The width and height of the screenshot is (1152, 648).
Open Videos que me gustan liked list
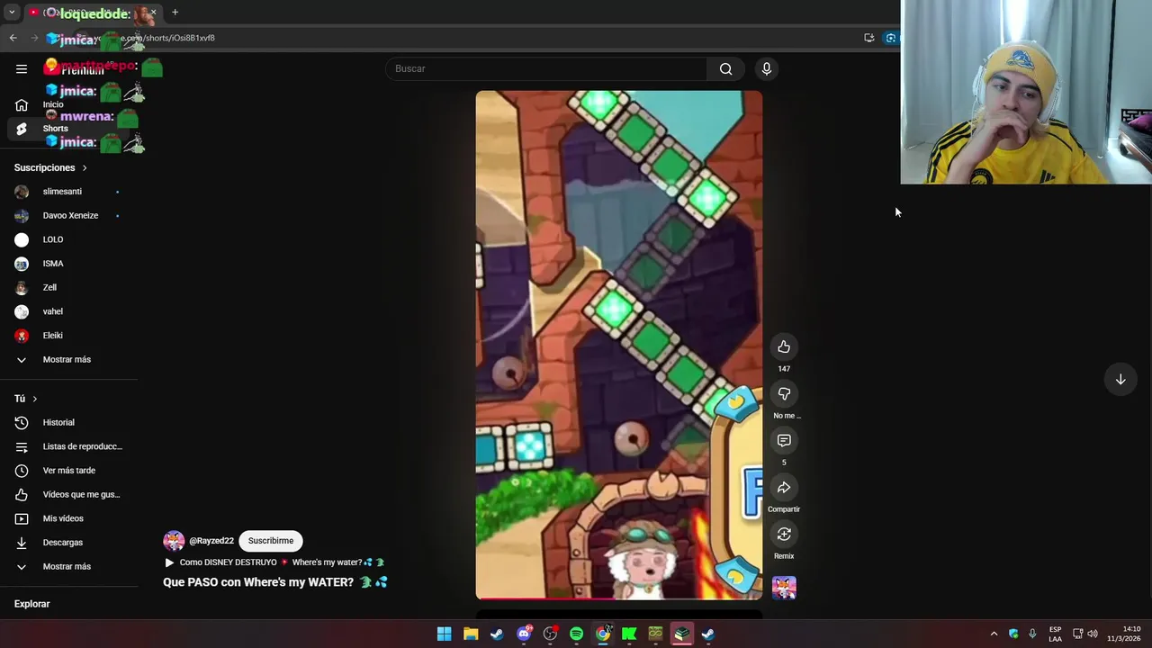[x=69, y=494]
